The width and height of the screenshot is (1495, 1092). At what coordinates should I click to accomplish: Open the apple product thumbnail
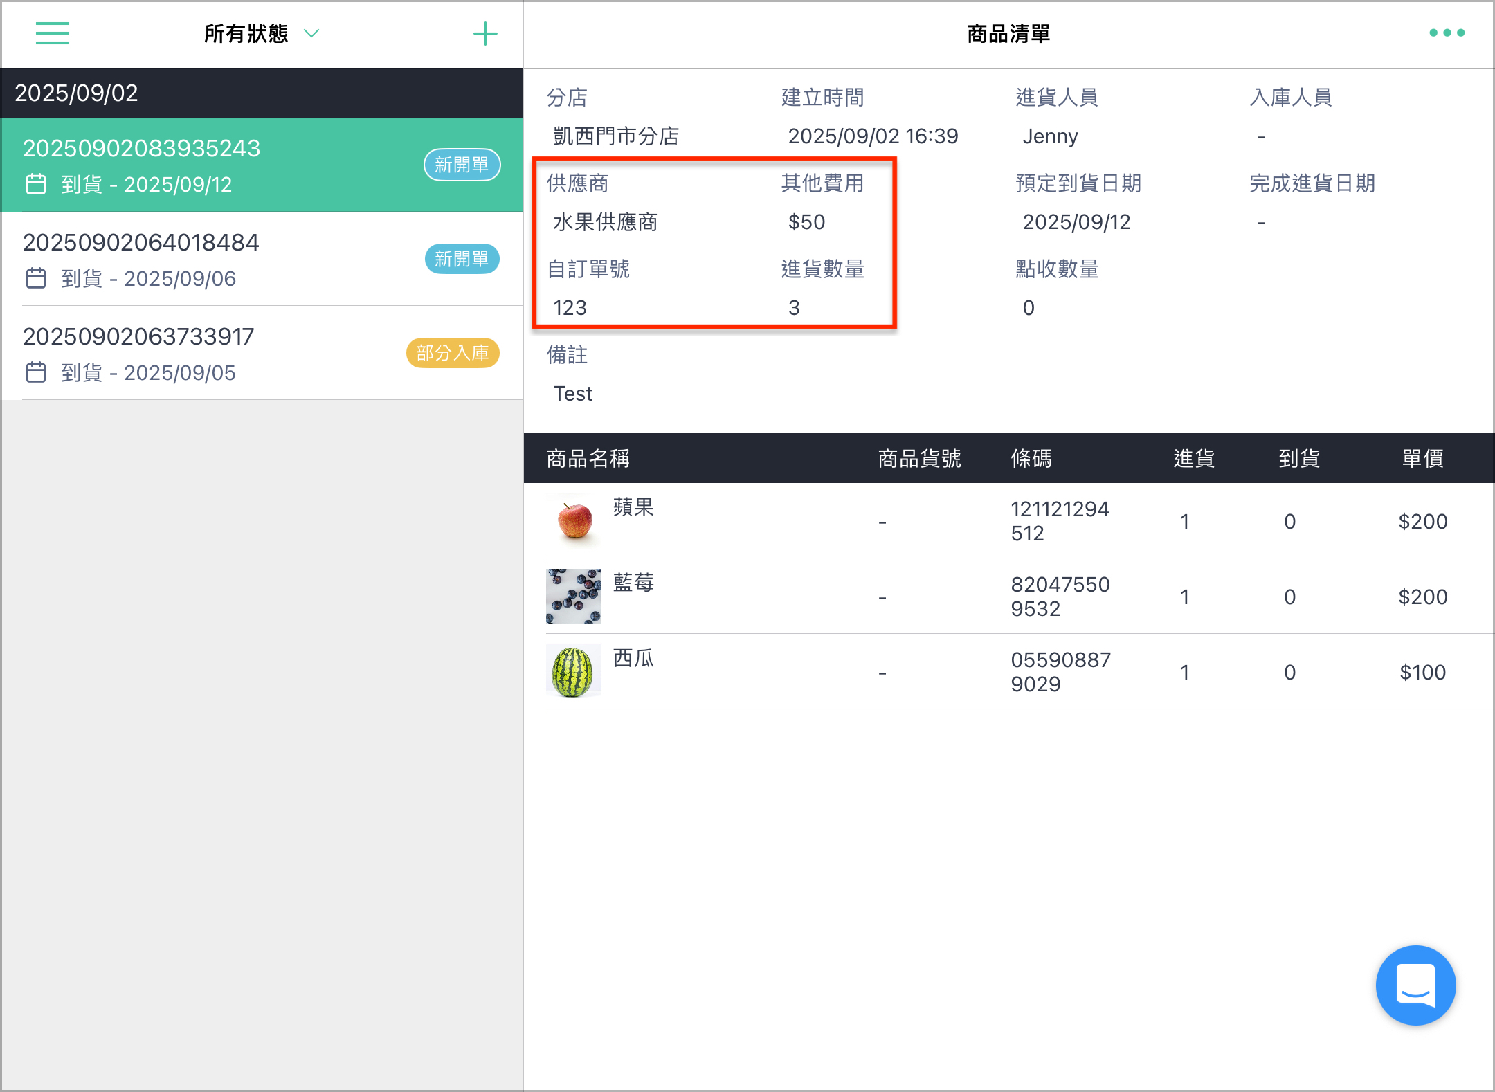click(574, 520)
